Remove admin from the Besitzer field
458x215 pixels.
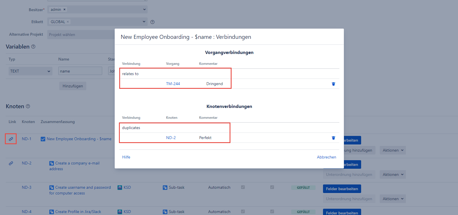tap(64, 9)
